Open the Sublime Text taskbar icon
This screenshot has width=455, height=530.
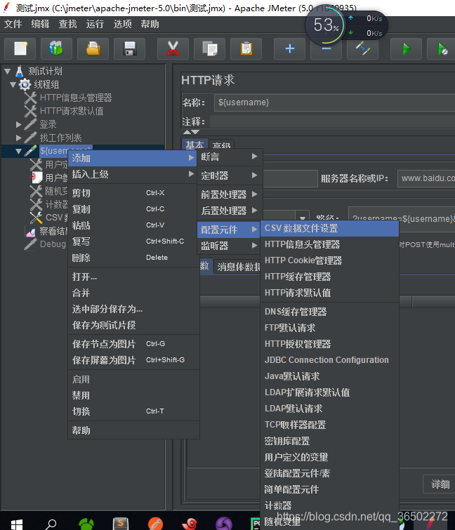[121, 524]
